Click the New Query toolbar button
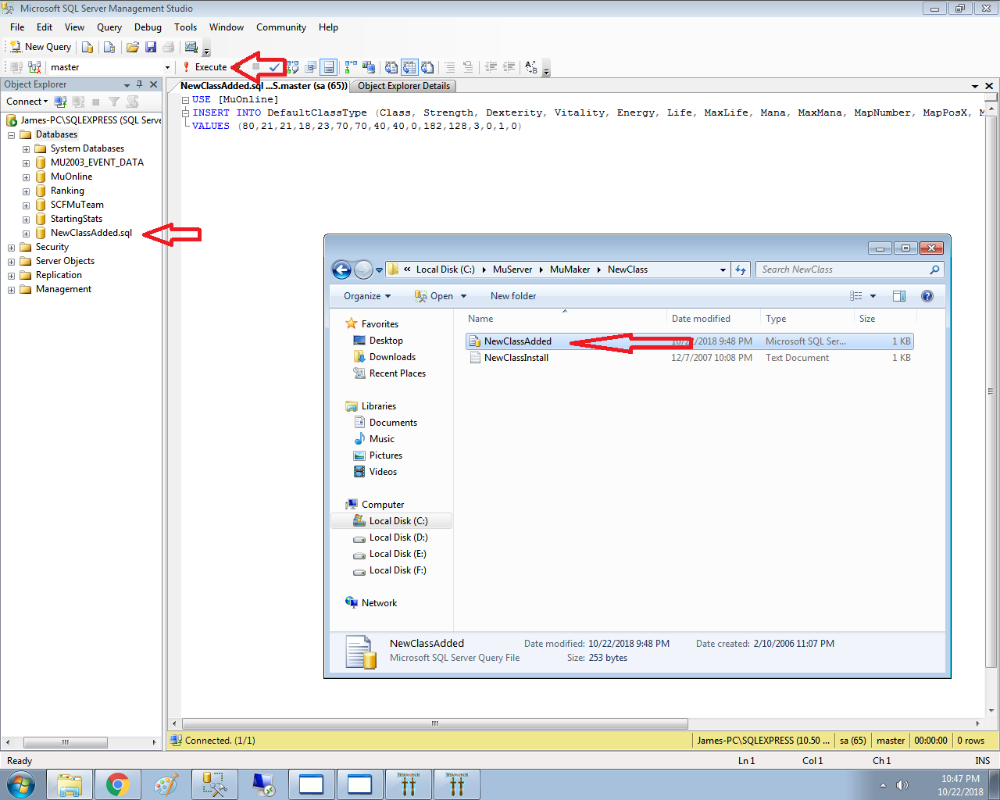The height and width of the screenshot is (800, 1000). (x=41, y=47)
